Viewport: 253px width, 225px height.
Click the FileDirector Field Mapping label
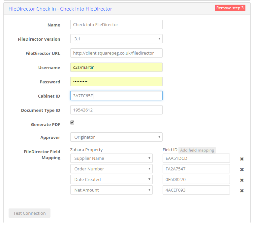tap(42, 155)
